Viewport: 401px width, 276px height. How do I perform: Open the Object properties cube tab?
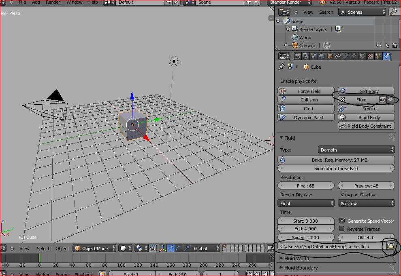pyautogui.click(x=330, y=56)
